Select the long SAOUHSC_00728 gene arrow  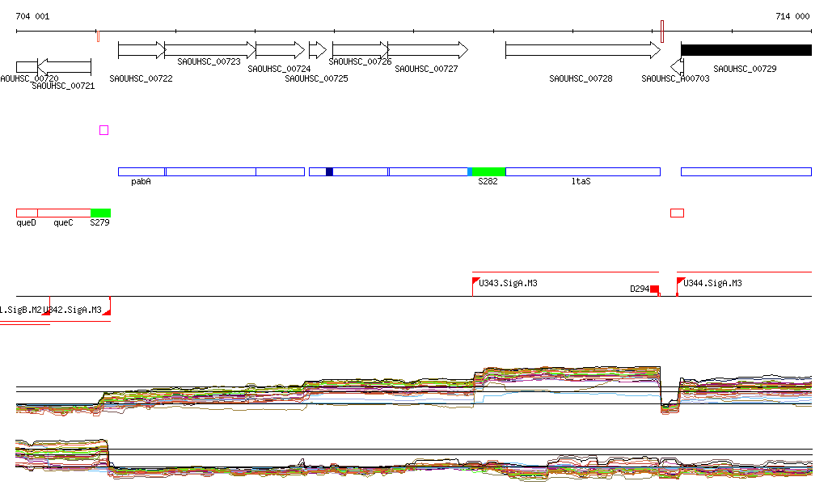[582, 50]
